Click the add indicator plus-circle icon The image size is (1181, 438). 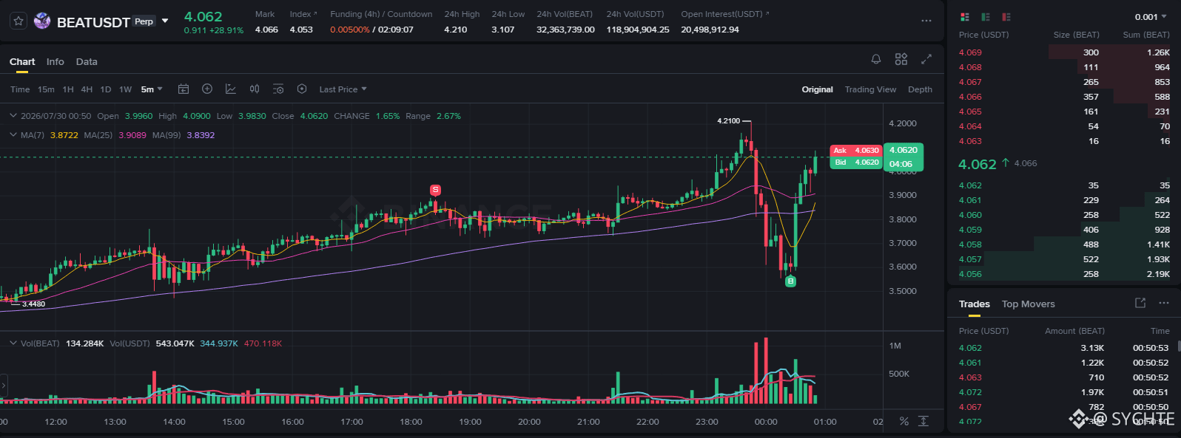pyautogui.click(x=207, y=89)
